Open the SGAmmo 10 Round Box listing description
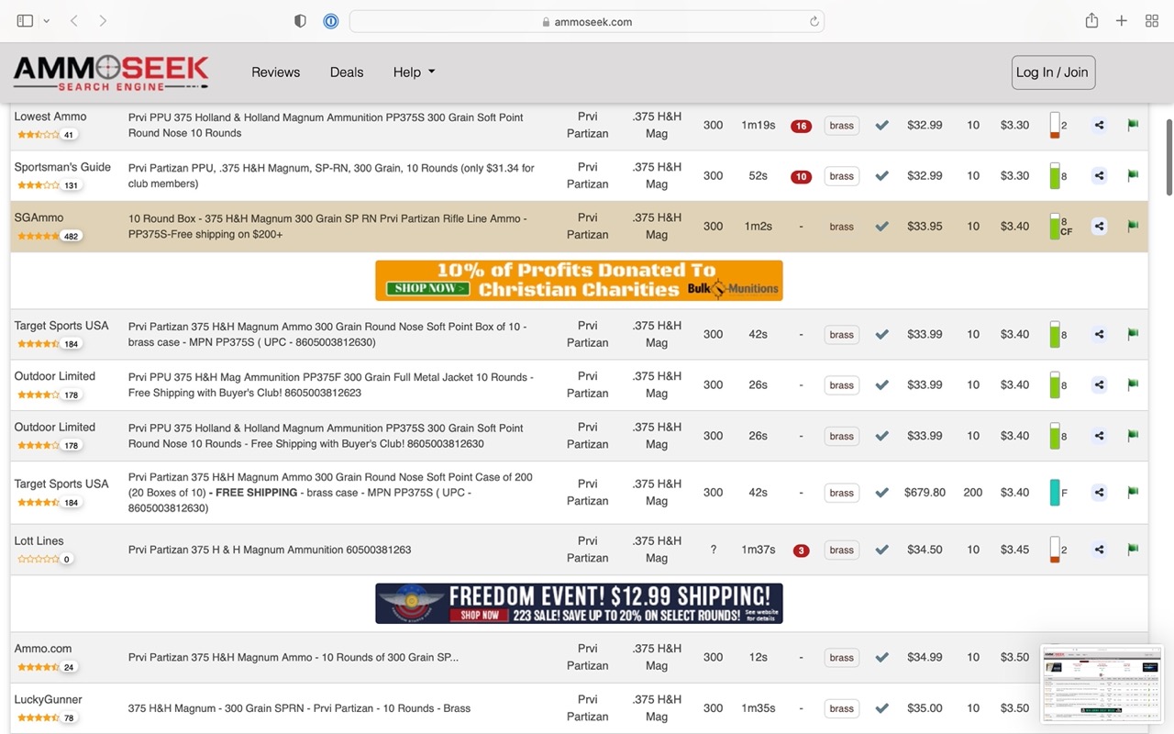This screenshot has width=1174, height=734. tap(327, 227)
